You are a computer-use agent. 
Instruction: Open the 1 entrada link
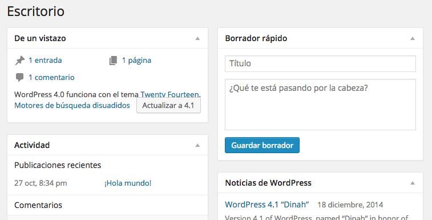45,60
